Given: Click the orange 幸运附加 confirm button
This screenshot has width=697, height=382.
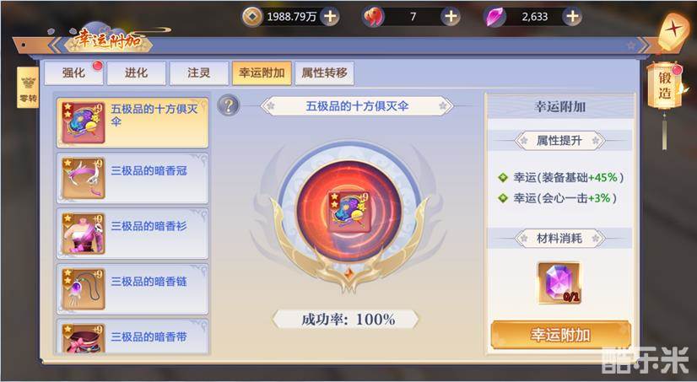Looking at the screenshot, I should [x=560, y=335].
